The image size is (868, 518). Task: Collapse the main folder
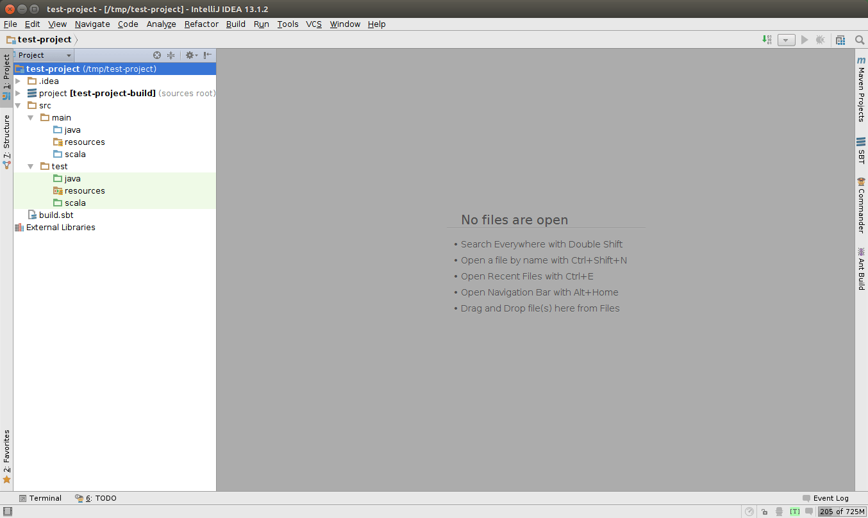click(31, 117)
